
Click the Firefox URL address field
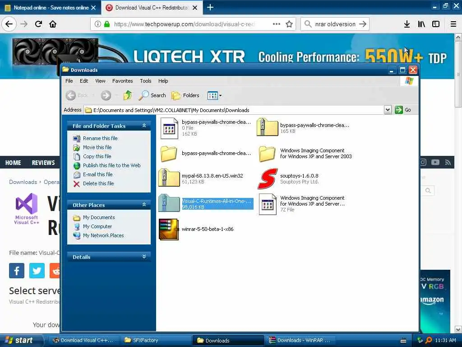point(184,24)
